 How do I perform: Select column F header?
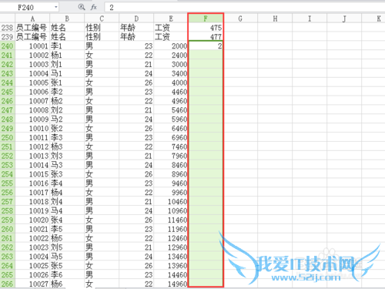(x=206, y=18)
